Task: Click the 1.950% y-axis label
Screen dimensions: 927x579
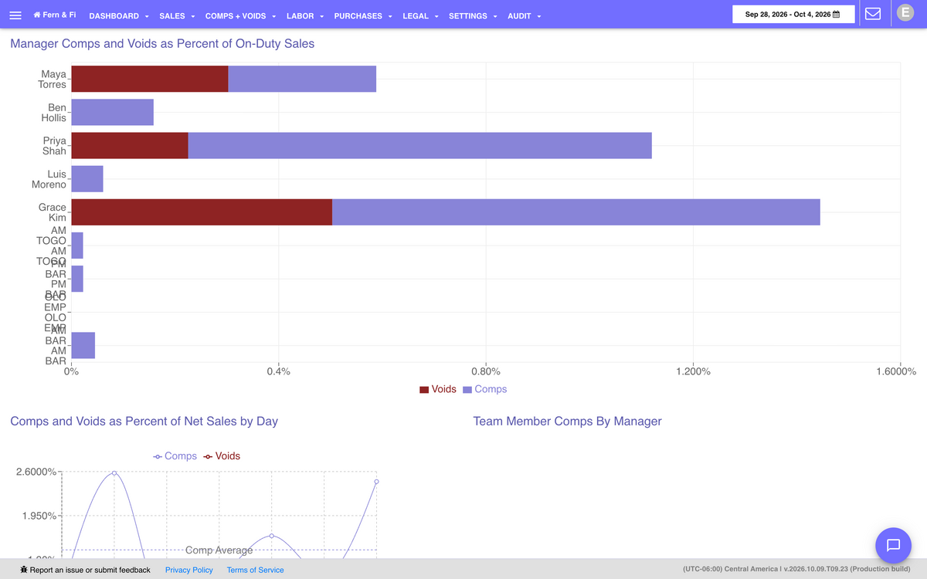Action: (39, 516)
